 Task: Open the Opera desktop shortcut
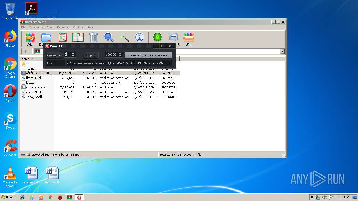(10, 93)
